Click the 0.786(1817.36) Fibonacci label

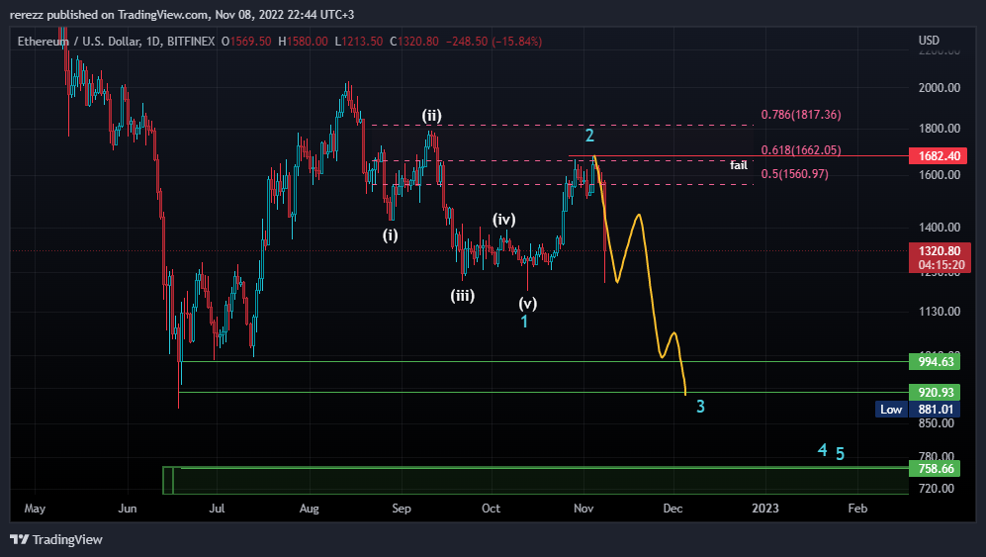click(800, 115)
